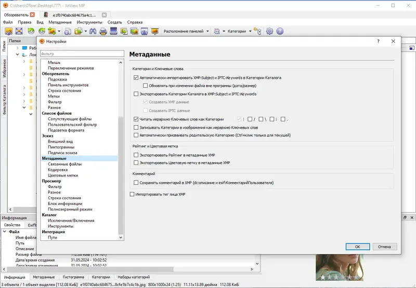Check the ':' separator checkbox
This screenshot has width=416, height=288.
click(x=271, y=119)
